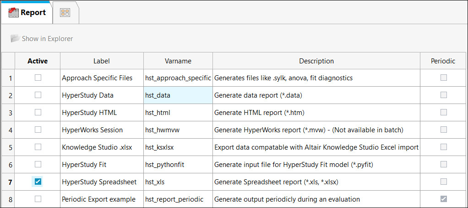The height and width of the screenshot is (208, 468).
Task: Select the 'HyperStudy Data' label cell
Action: click(102, 95)
